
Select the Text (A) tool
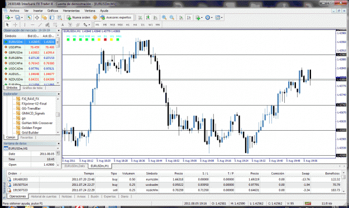tap(63, 25)
